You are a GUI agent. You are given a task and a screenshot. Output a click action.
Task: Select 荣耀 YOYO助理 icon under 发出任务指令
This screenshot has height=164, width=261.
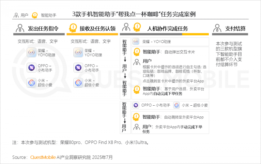click(31, 52)
